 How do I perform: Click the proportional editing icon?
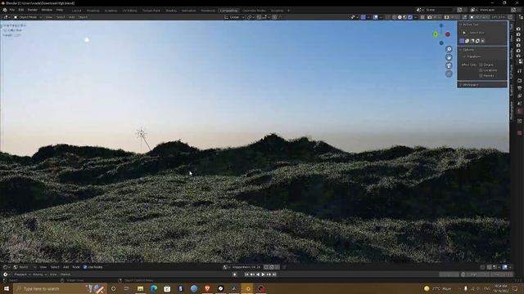pos(274,17)
